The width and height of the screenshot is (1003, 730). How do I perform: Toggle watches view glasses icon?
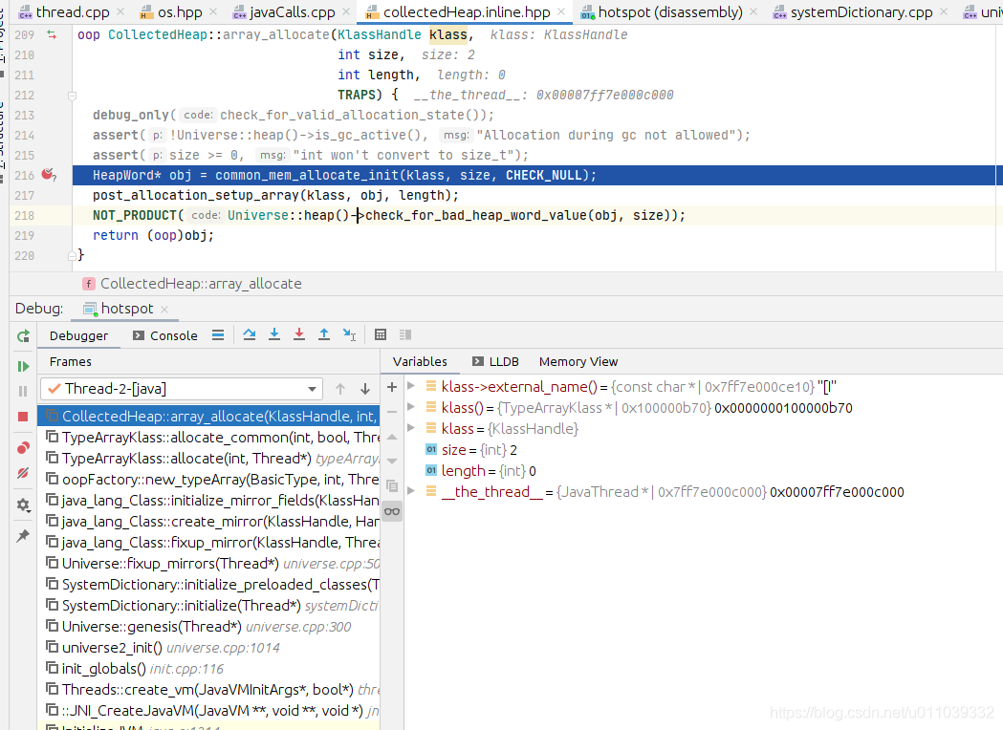coord(392,511)
